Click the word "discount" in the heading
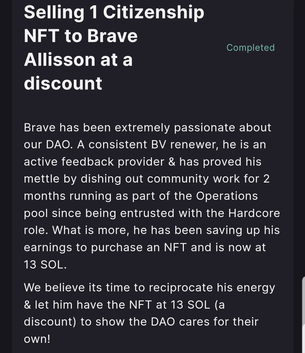The height and width of the screenshot is (353, 305). [x=63, y=83]
